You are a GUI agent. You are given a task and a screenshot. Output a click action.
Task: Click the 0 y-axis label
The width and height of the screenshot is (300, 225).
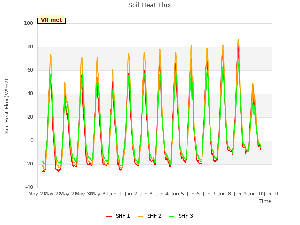32,141
